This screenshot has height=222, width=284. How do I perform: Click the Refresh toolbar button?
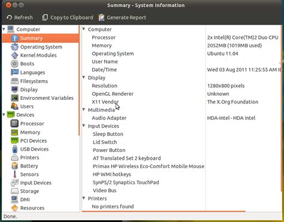pos(19,17)
